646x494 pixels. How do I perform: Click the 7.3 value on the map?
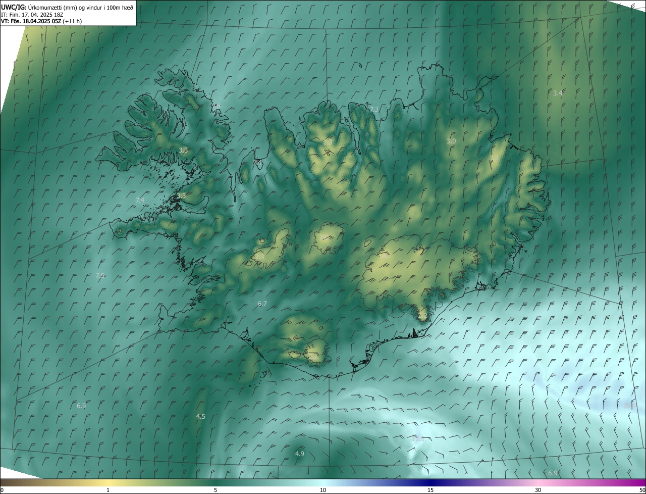(374, 109)
